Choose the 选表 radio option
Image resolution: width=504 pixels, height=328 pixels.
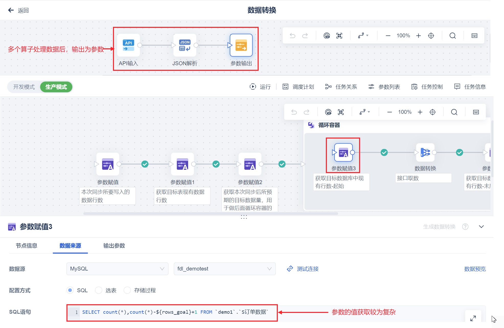(x=99, y=290)
